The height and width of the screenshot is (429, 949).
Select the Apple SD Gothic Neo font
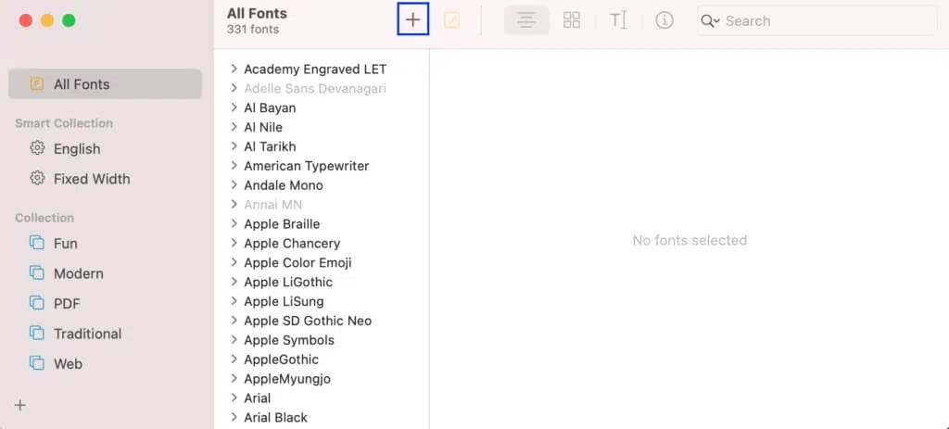click(308, 321)
